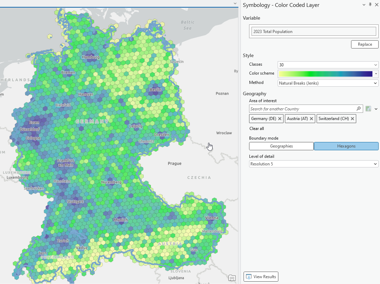Expand the Resolution 5 level of detail list

point(314,164)
